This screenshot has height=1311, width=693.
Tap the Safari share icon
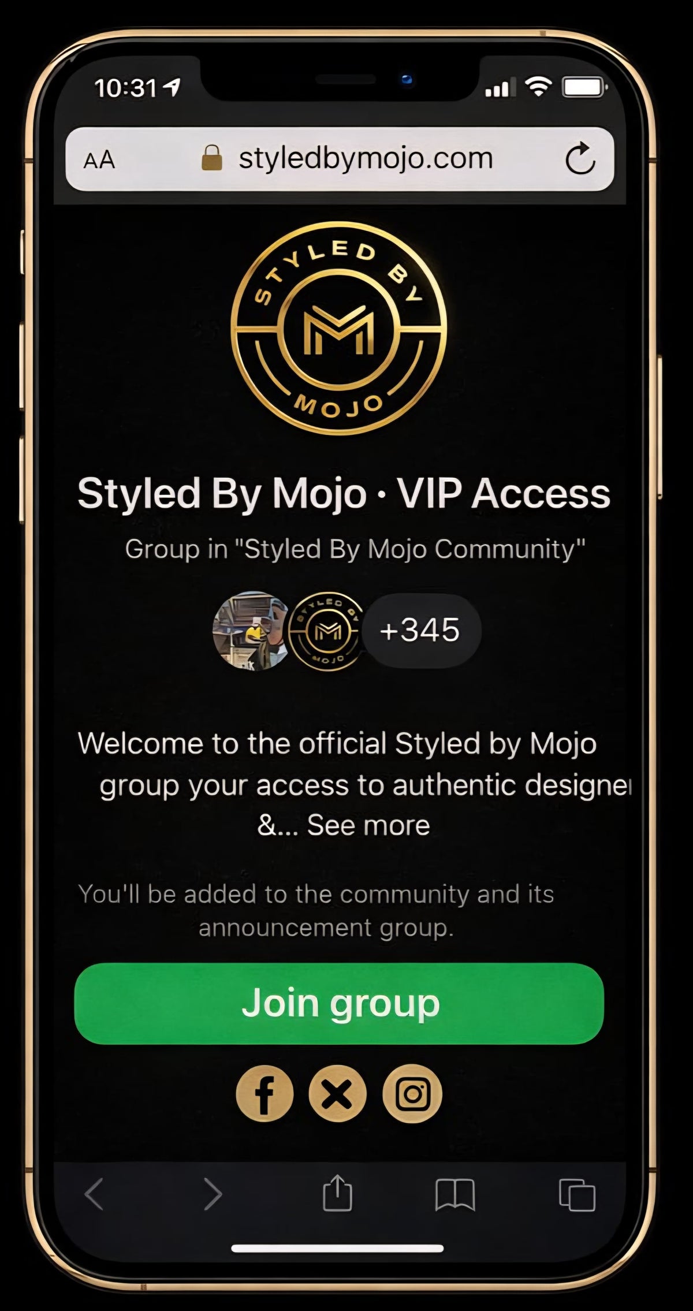pyautogui.click(x=337, y=1193)
